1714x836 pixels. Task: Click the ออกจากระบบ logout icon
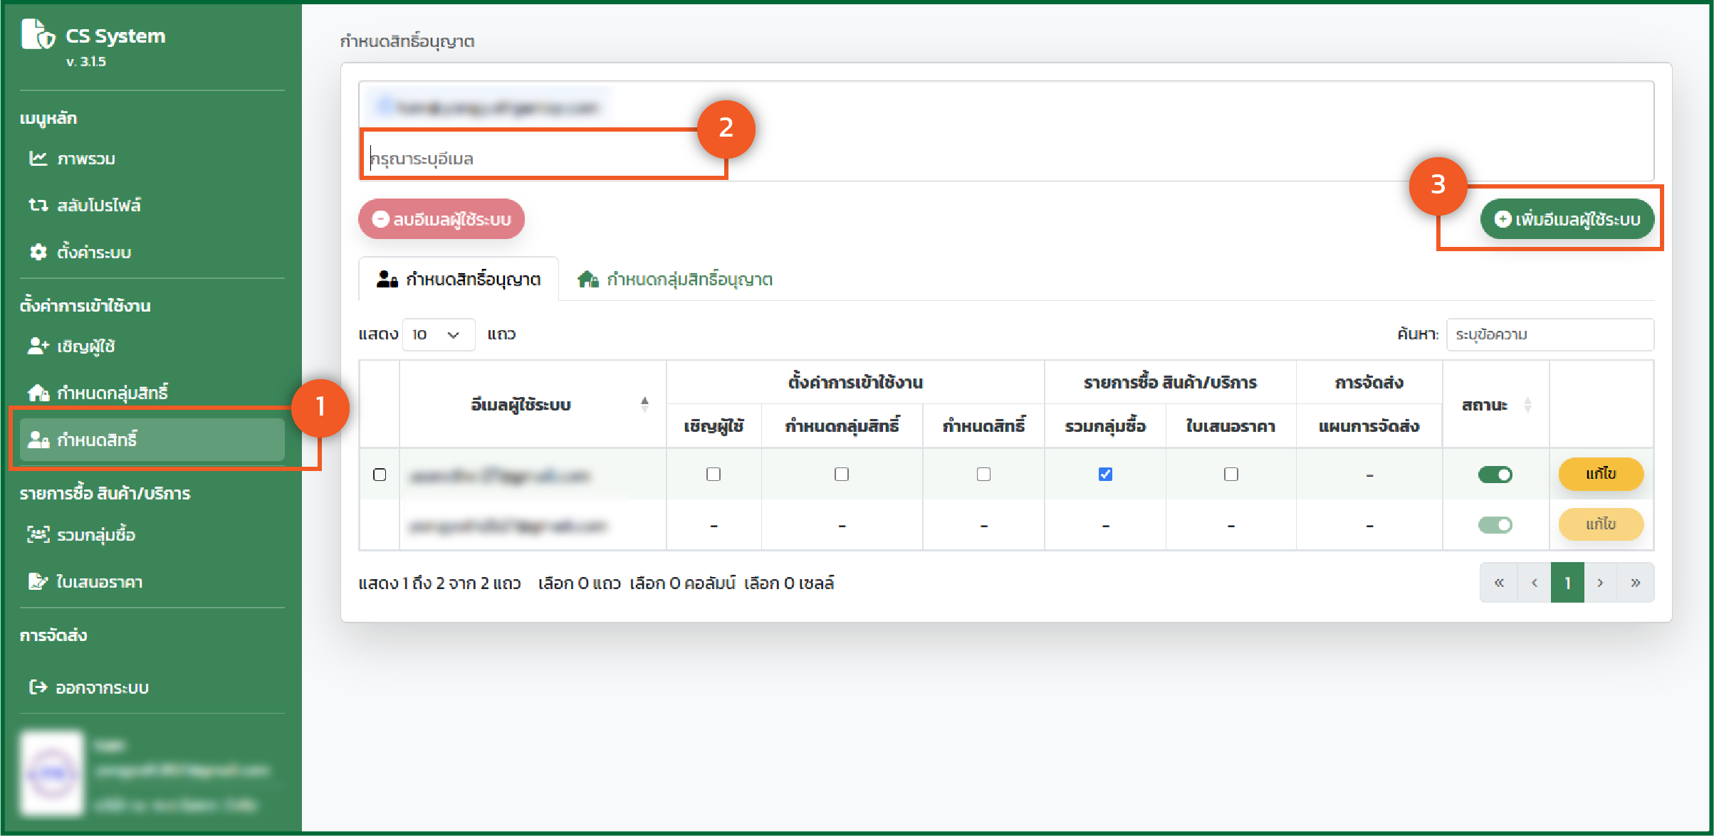[x=38, y=687]
